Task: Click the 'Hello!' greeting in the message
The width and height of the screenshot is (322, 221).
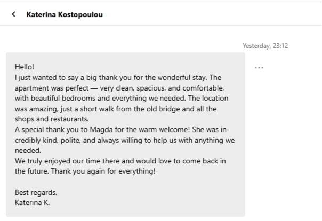Action: pos(25,67)
